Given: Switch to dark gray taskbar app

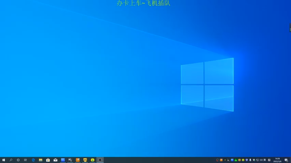Looking at the screenshot, I should [70, 160].
